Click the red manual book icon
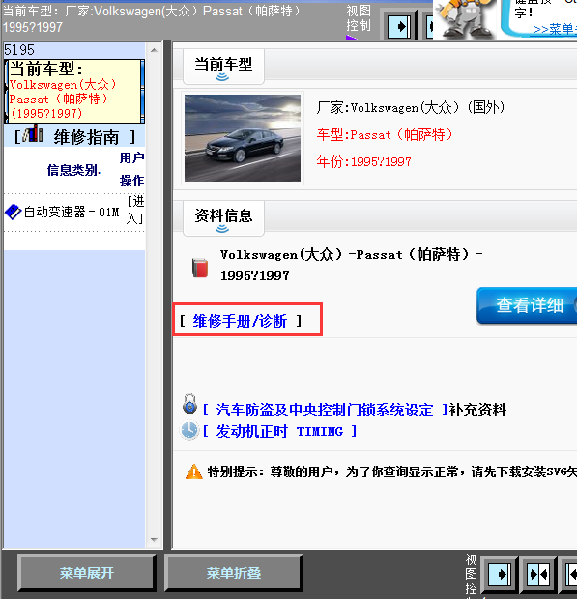Screen dimensions: 577x599 coord(200,268)
